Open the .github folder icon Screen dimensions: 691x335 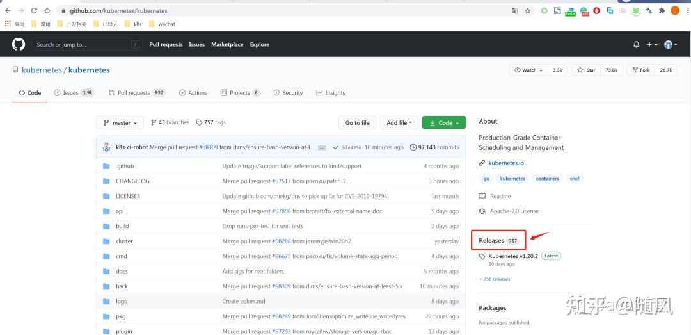(x=106, y=166)
